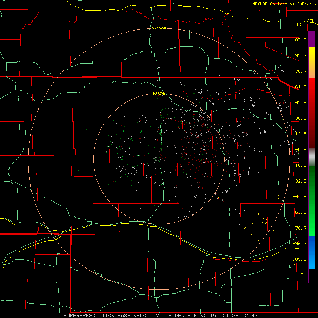The height and width of the screenshot is (318, 318).
Task: Click the NEXLAB-College of DuPage title text
Action: point(283,4)
